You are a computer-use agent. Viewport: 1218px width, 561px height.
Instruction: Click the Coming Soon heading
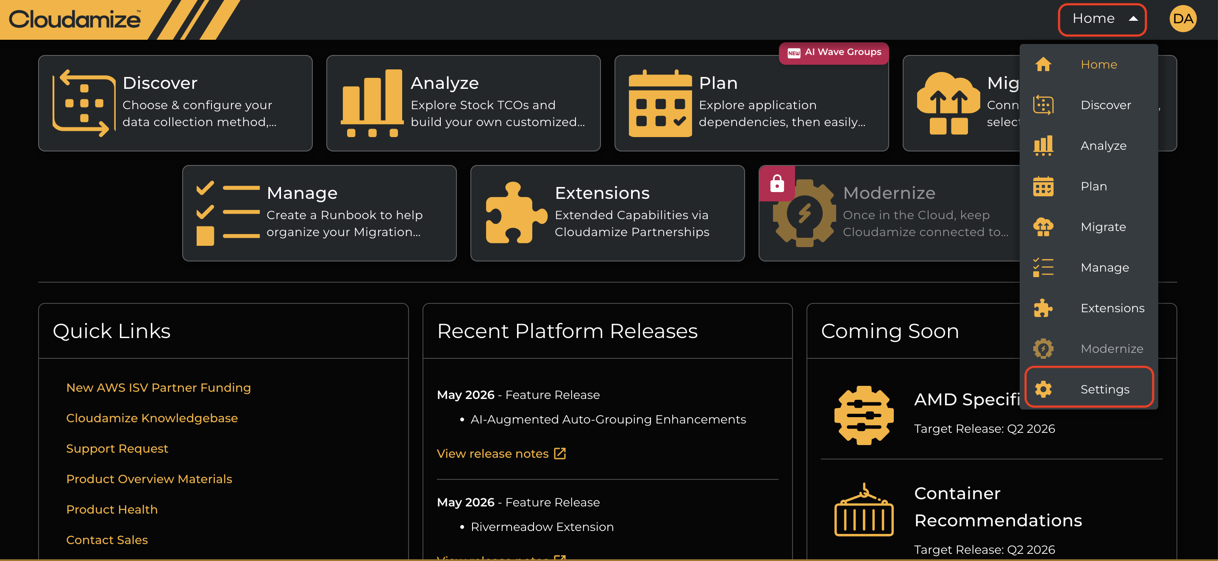890,331
